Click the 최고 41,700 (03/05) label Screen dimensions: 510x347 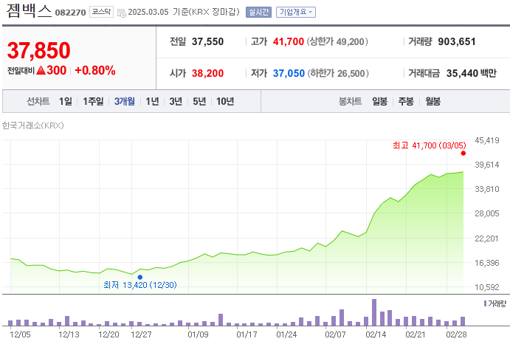pos(430,145)
